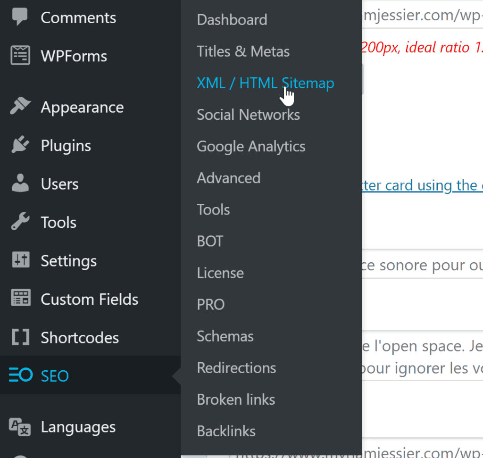Open Backlinks submenu item

coord(226,432)
